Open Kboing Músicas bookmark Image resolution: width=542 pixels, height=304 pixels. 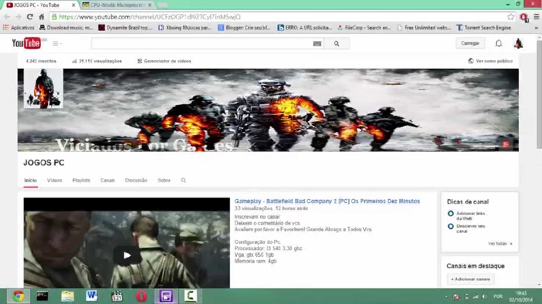185,28
